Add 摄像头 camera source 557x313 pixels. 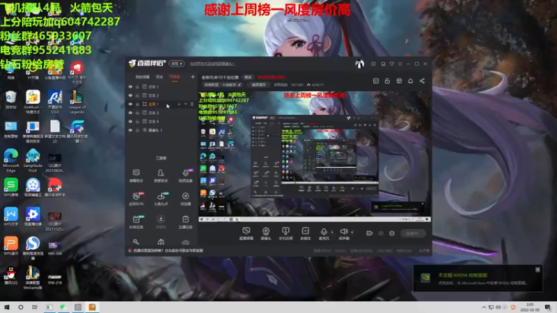[x=266, y=234]
